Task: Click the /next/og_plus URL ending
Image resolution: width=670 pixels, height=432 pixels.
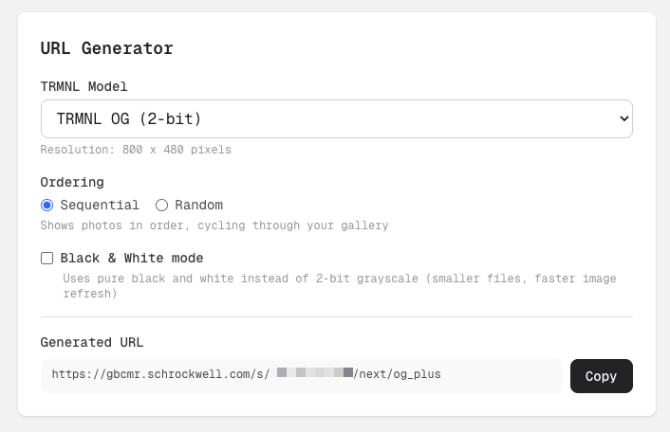Action: click(398, 374)
